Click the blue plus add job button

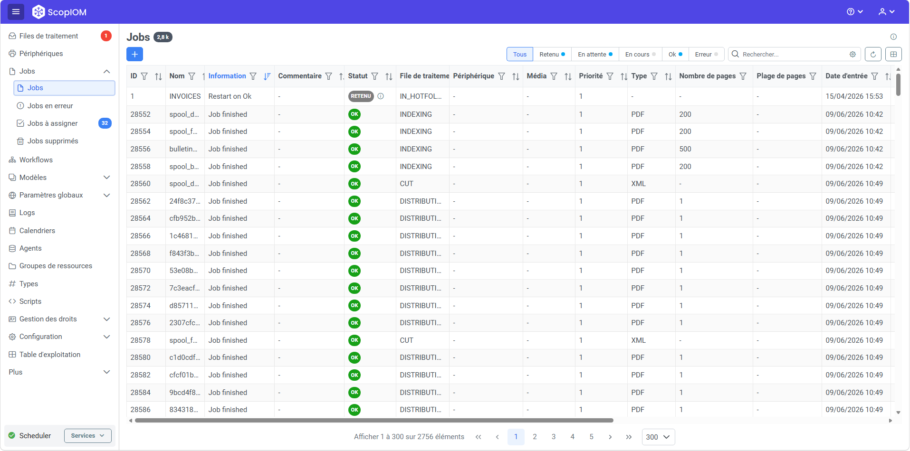(134, 54)
